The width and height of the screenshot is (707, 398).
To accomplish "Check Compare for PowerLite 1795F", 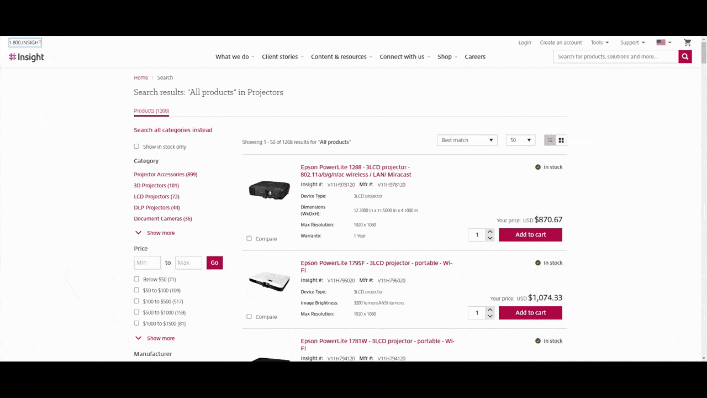I will click(249, 317).
